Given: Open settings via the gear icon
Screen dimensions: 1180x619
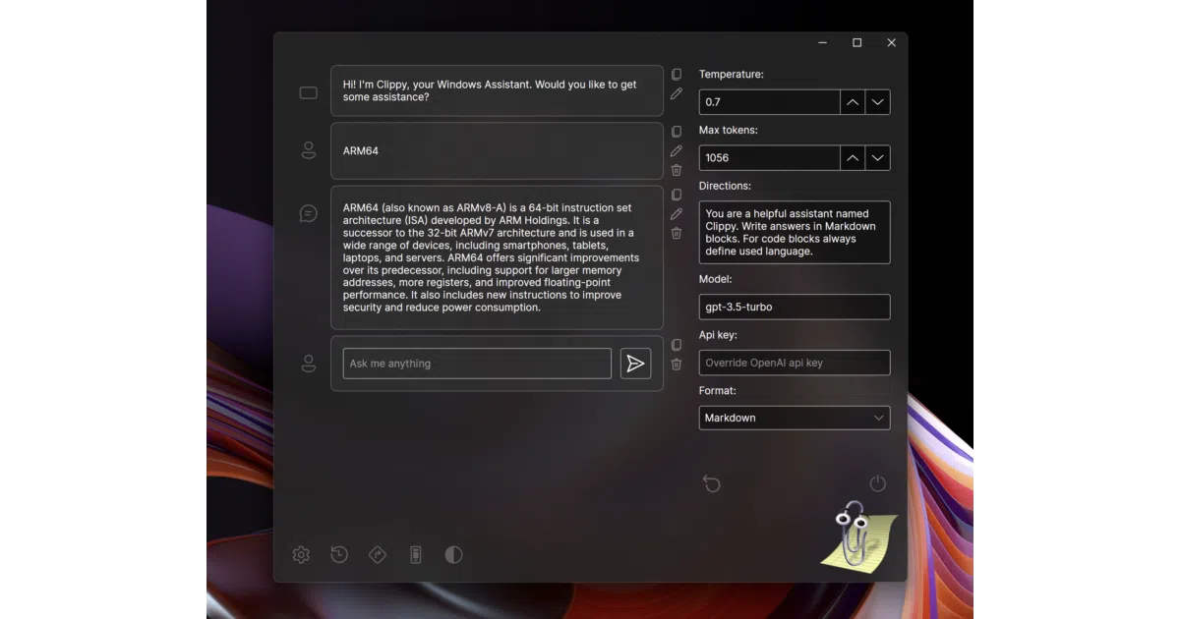Looking at the screenshot, I should [301, 555].
